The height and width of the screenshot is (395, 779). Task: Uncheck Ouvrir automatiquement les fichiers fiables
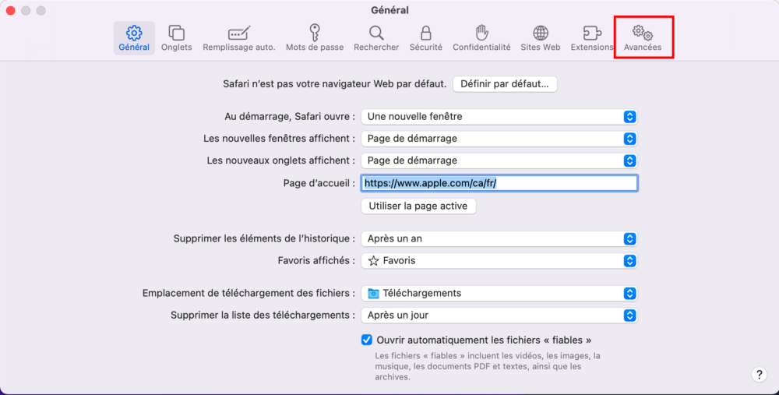pyautogui.click(x=367, y=340)
